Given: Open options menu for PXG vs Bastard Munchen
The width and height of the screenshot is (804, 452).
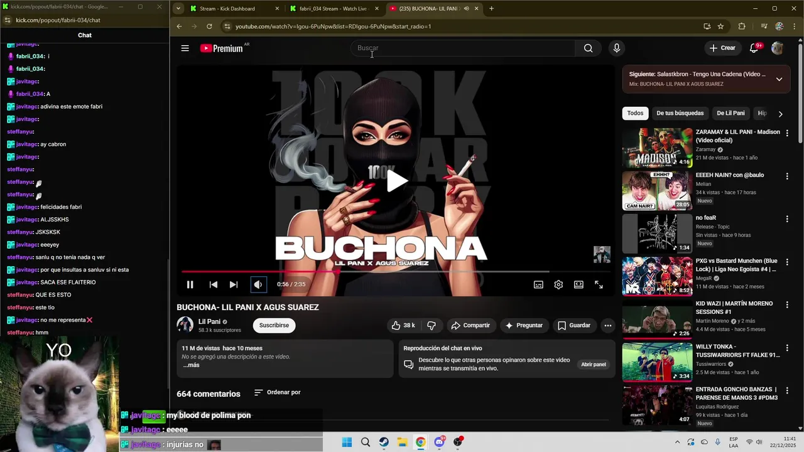Looking at the screenshot, I should (787, 262).
